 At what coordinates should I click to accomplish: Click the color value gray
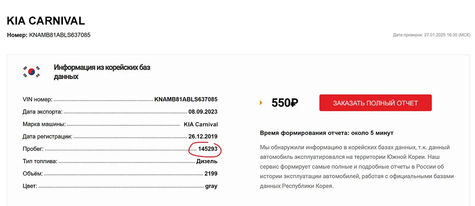tap(211, 186)
